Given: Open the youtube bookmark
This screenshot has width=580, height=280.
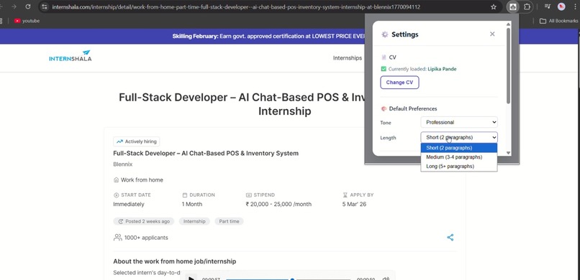Looking at the screenshot, I should pyautogui.click(x=27, y=21).
